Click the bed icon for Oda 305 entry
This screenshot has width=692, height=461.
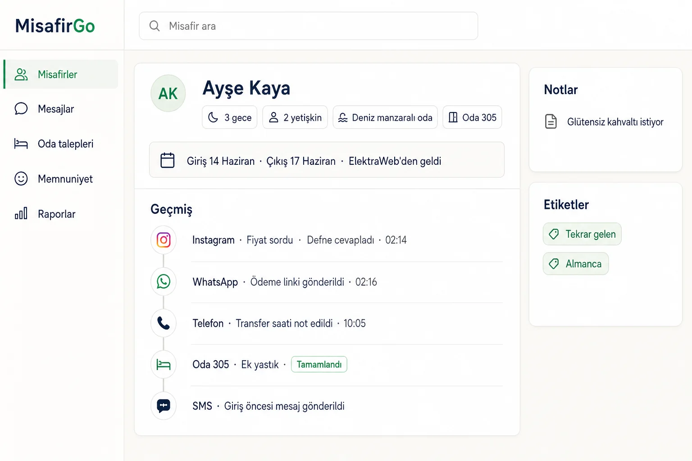(x=164, y=365)
